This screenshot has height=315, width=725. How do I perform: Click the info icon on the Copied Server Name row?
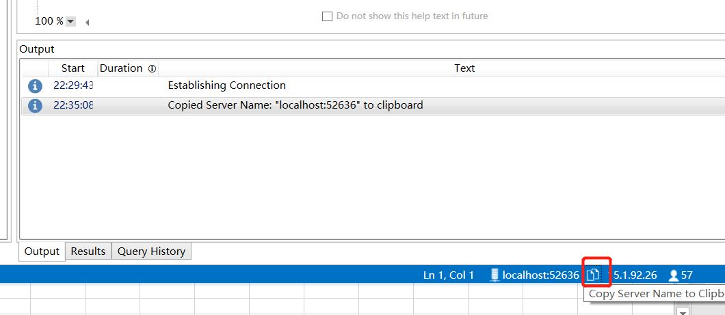click(x=35, y=106)
